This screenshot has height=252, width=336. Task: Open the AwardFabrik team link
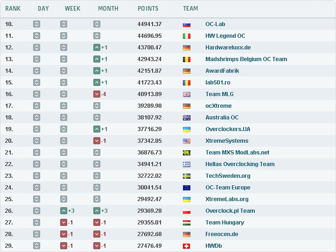(222, 71)
